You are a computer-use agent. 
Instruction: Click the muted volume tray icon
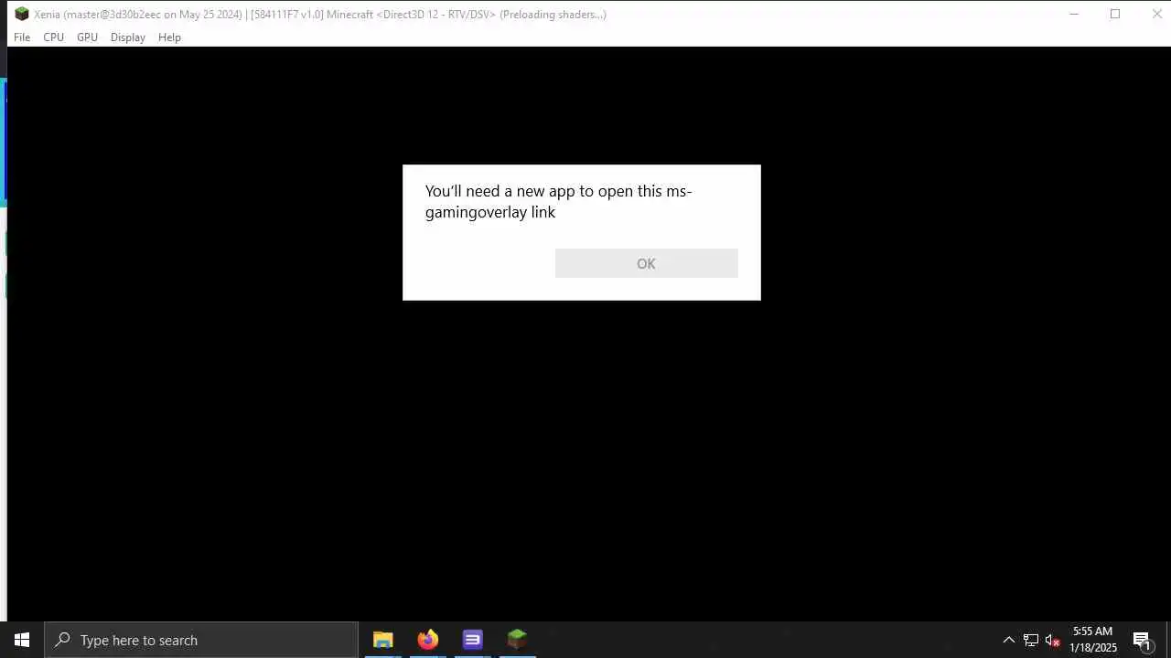1052,640
